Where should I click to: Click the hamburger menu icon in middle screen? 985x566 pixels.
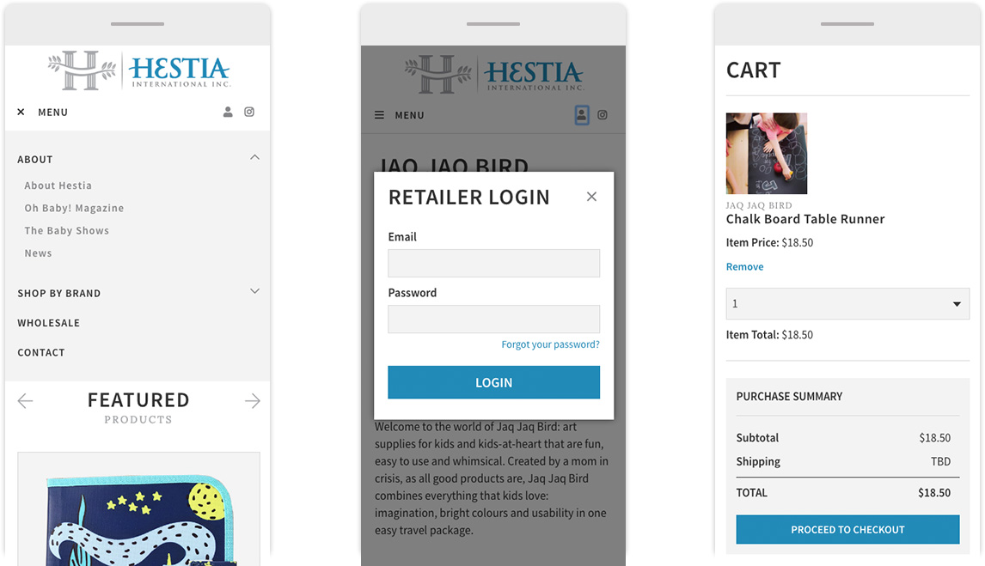[x=379, y=115]
